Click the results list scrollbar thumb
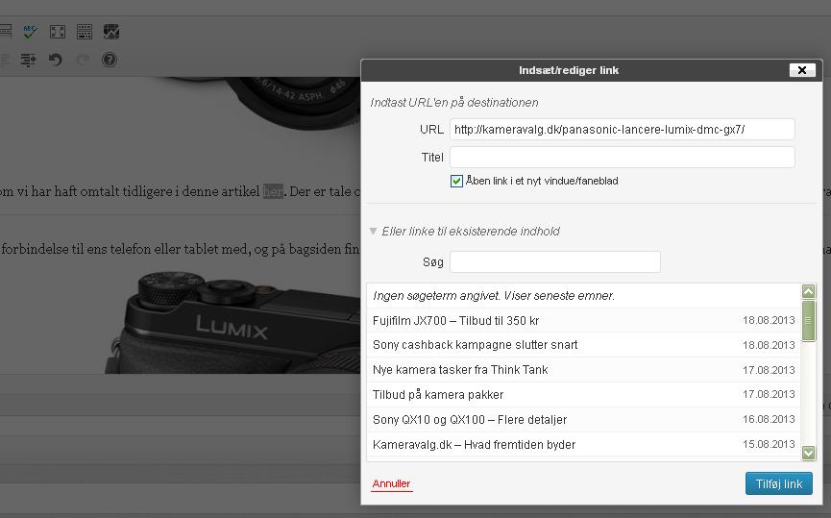This screenshot has width=831, height=518. 809,321
